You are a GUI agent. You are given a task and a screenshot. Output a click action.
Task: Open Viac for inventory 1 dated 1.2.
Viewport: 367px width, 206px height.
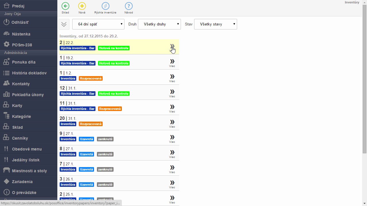coord(172,78)
